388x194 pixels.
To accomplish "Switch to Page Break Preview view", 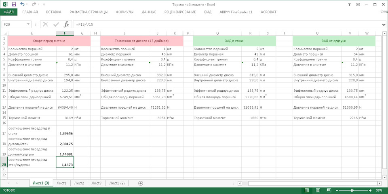I will click(x=329, y=190).
